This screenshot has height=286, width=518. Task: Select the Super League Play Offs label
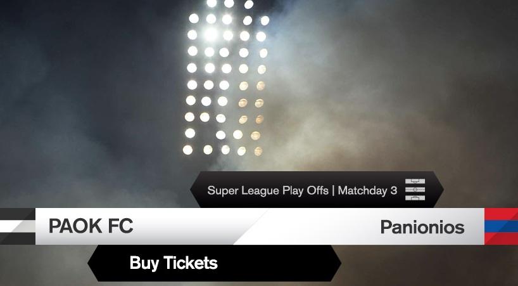point(268,190)
